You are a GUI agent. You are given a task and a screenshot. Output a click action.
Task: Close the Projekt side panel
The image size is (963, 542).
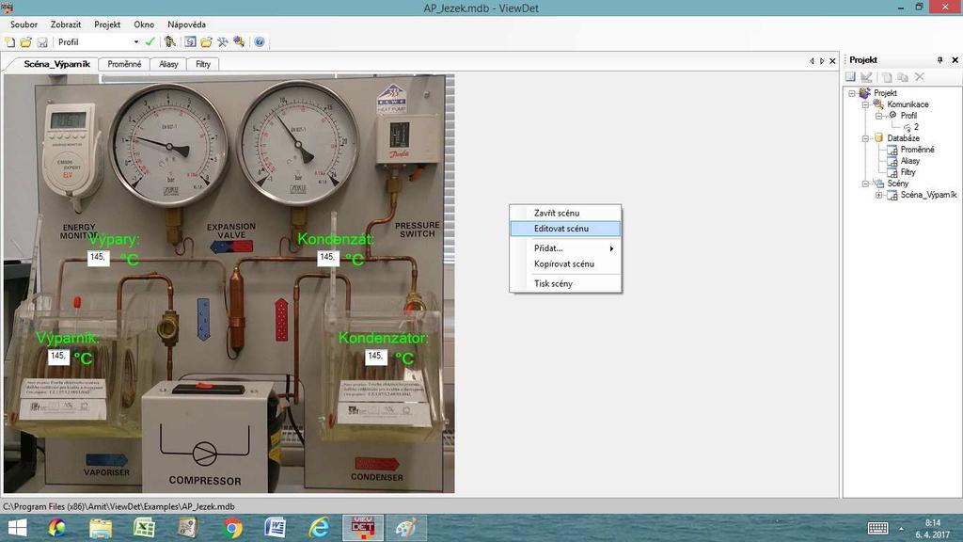(955, 59)
